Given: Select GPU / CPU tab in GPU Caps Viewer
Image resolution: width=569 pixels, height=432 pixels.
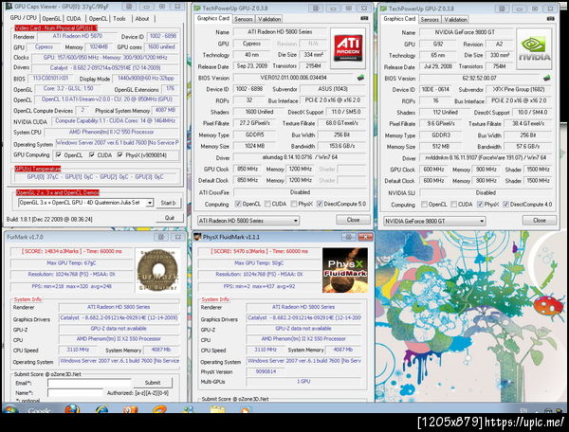Looking at the screenshot, I should 23,18.
